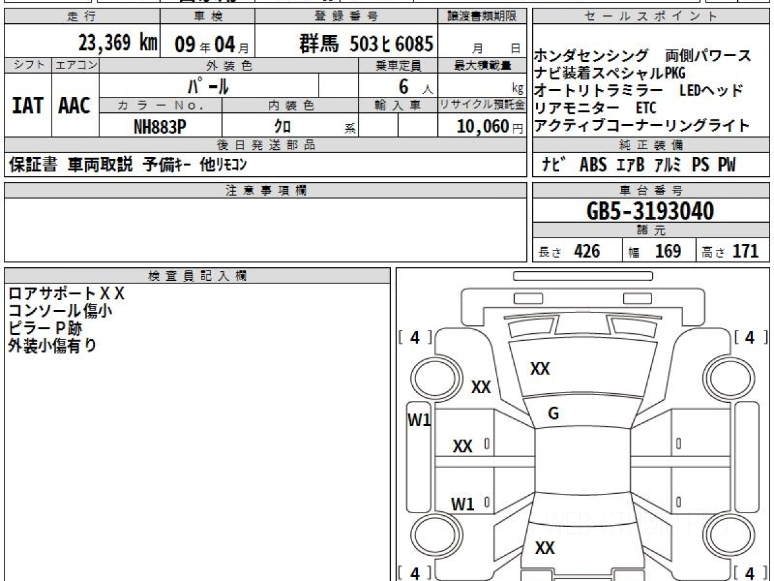Select the registration number 群馬 503ヒ6085

[366, 44]
